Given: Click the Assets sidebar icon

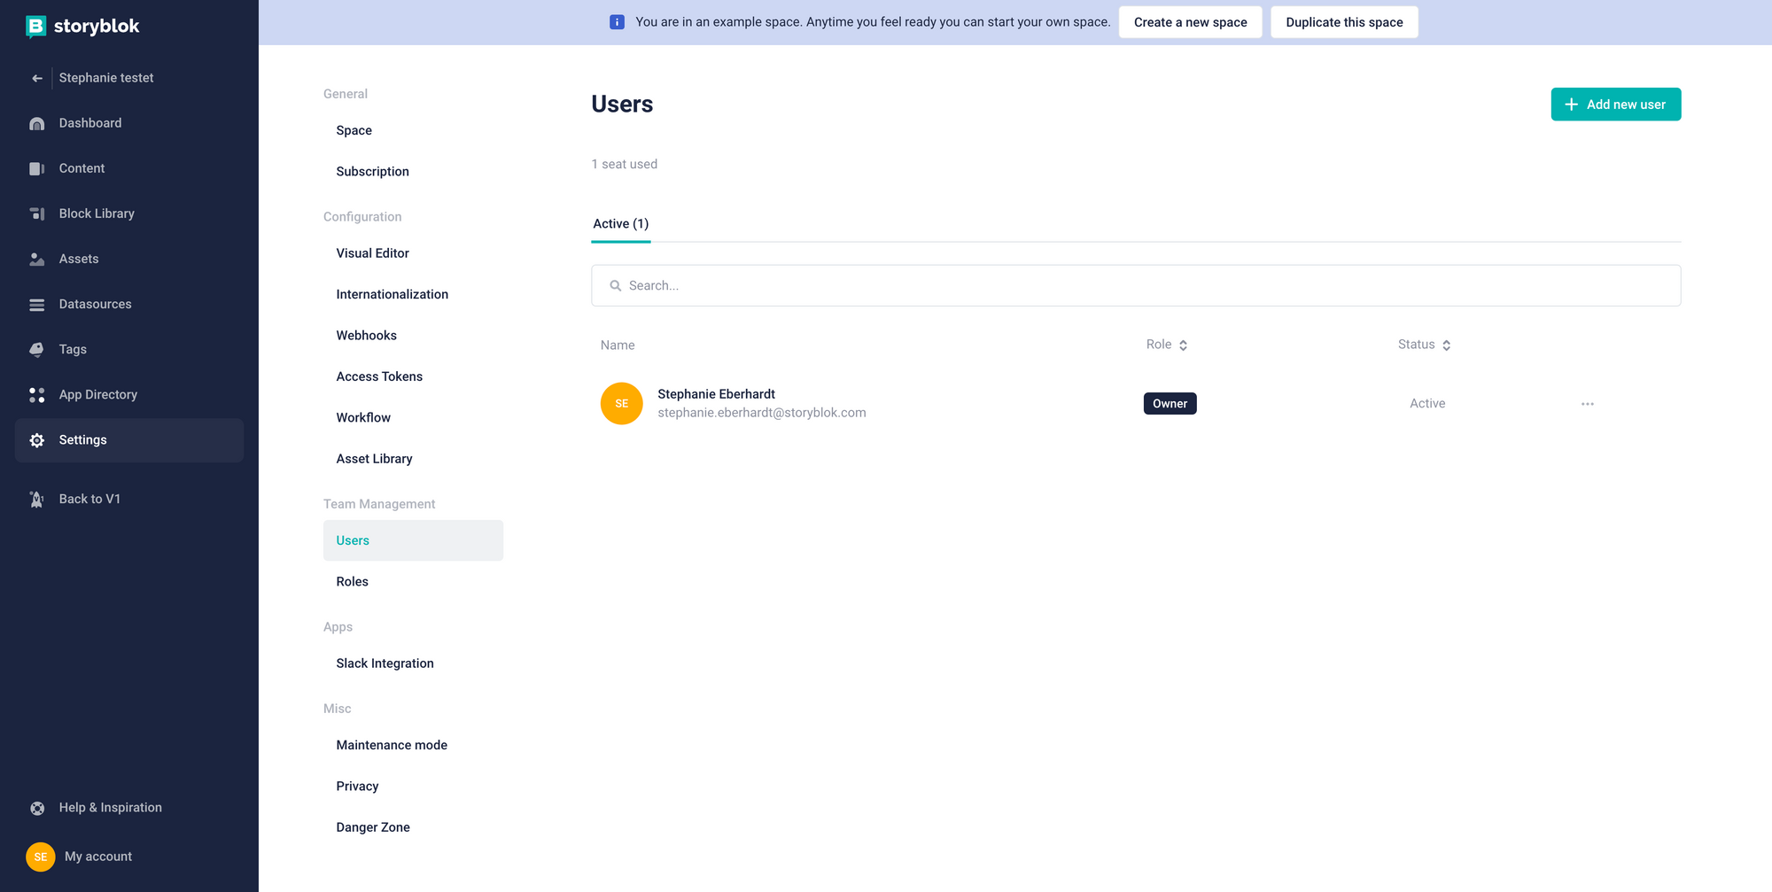Looking at the screenshot, I should point(37,259).
